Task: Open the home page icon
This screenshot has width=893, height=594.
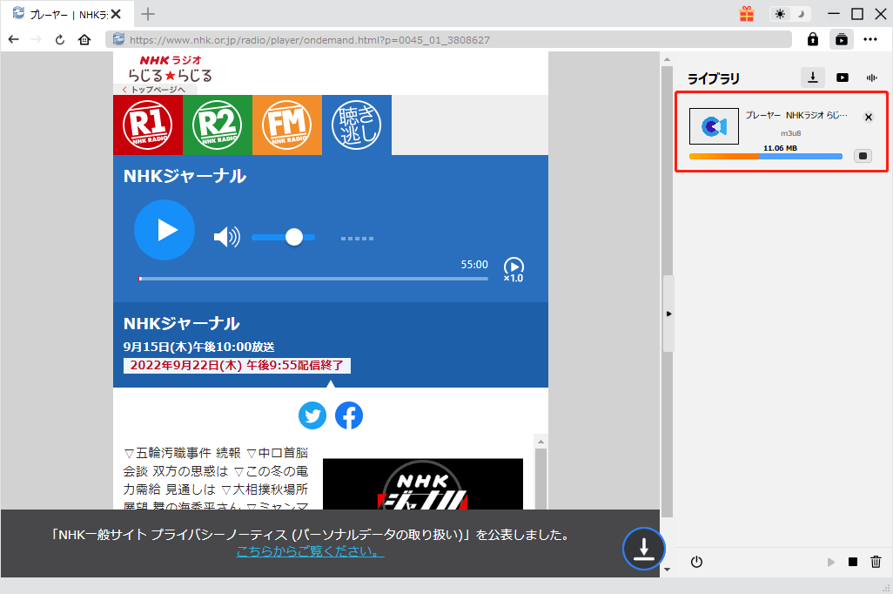Action: pyautogui.click(x=84, y=39)
